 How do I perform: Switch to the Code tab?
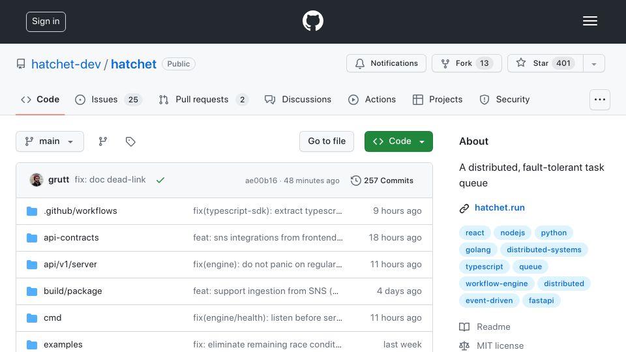coord(40,99)
